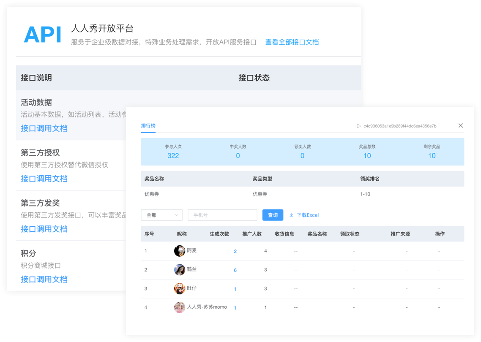Focus the 手机号 input field
The height and width of the screenshot is (342, 481).
click(x=222, y=215)
